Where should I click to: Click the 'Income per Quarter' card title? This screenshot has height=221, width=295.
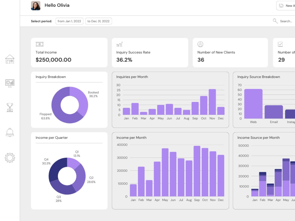click(52, 138)
